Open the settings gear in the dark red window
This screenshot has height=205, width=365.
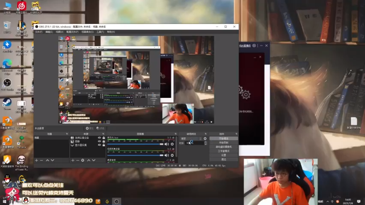[254, 46]
